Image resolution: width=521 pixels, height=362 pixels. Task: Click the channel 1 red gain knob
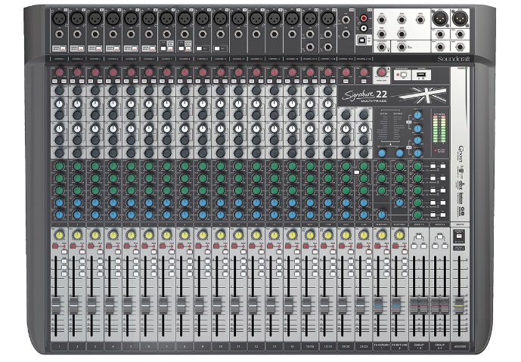(x=59, y=73)
